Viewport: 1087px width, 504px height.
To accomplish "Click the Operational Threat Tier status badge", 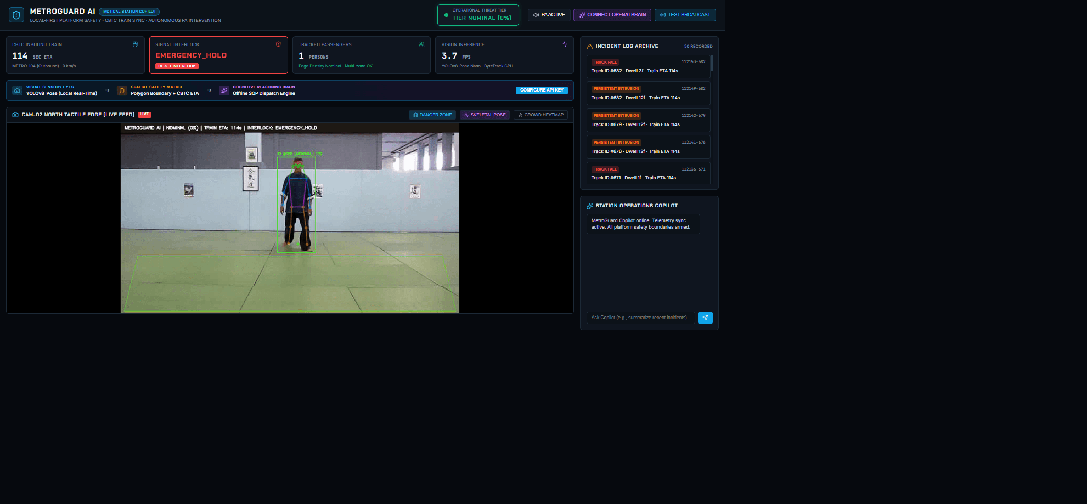I will (x=478, y=15).
